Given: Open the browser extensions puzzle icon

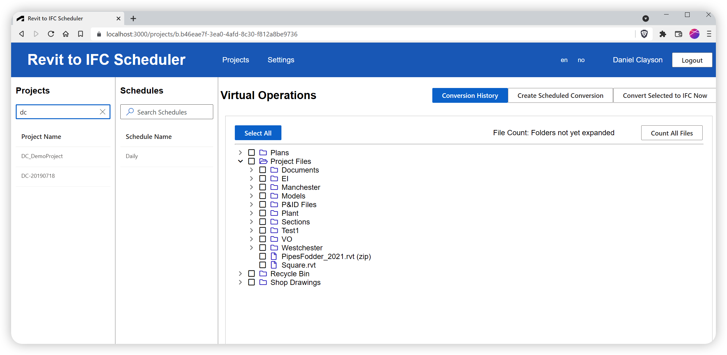Looking at the screenshot, I should [x=663, y=34].
